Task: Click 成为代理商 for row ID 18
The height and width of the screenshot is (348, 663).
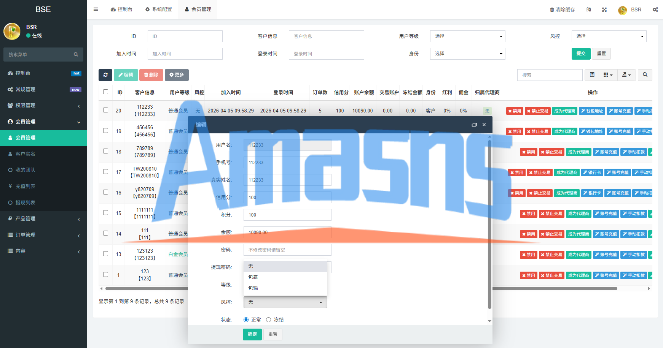Action: tap(579, 152)
